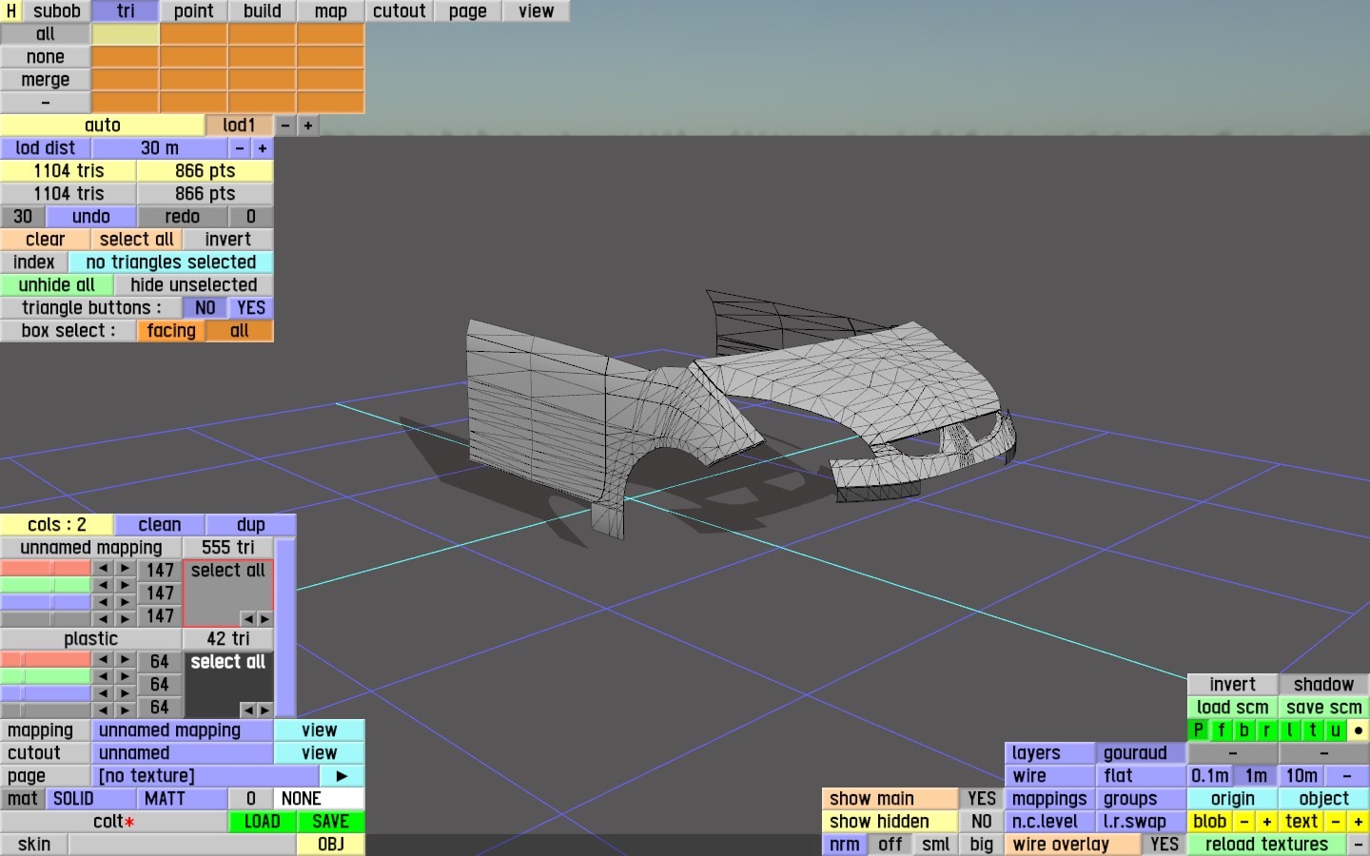Click unhide all button

[57, 285]
